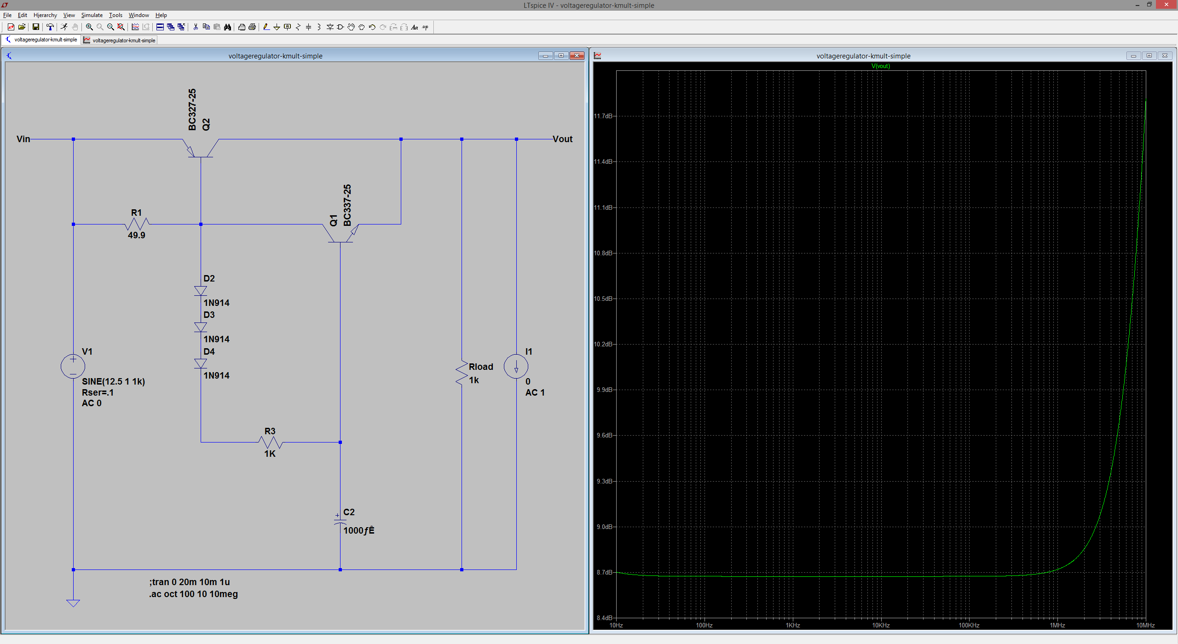Place a diode from the toolbar
The height and width of the screenshot is (644, 1178).
(x=330, y=27)
